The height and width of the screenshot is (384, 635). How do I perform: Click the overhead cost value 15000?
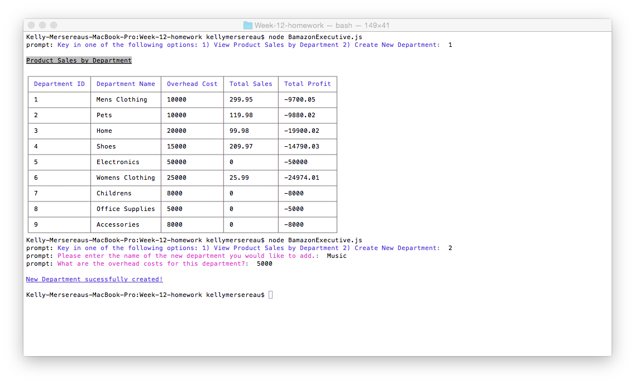coord(176,146)
